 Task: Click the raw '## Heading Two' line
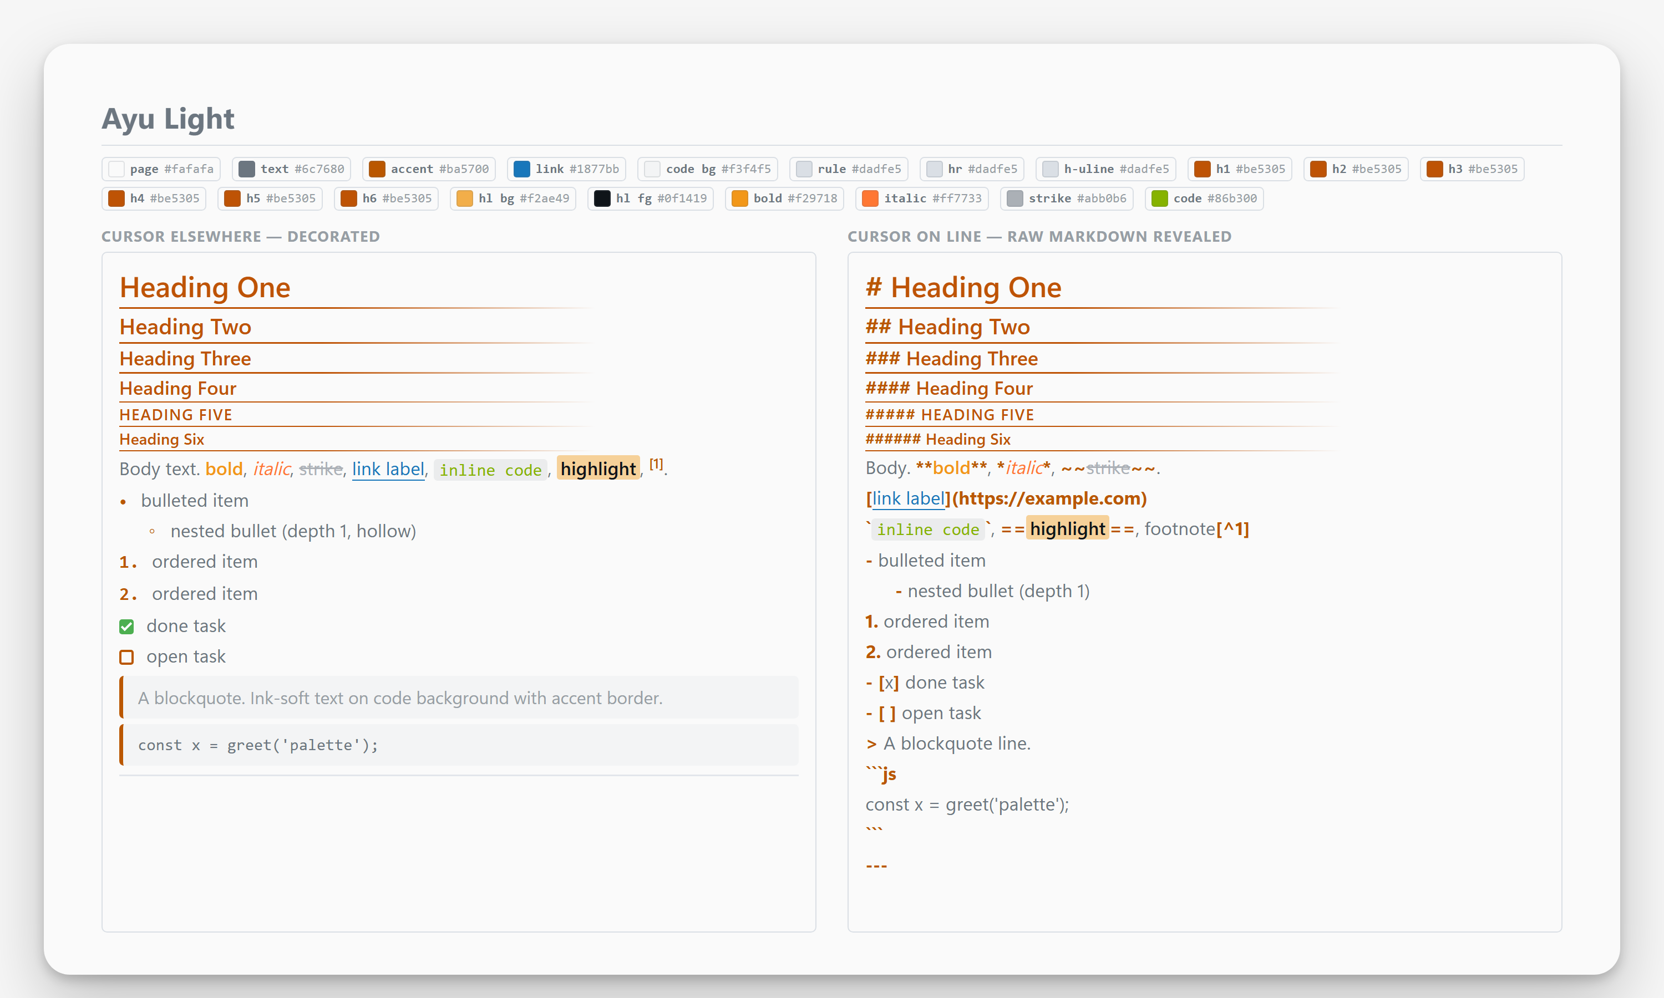pos(948,327)
